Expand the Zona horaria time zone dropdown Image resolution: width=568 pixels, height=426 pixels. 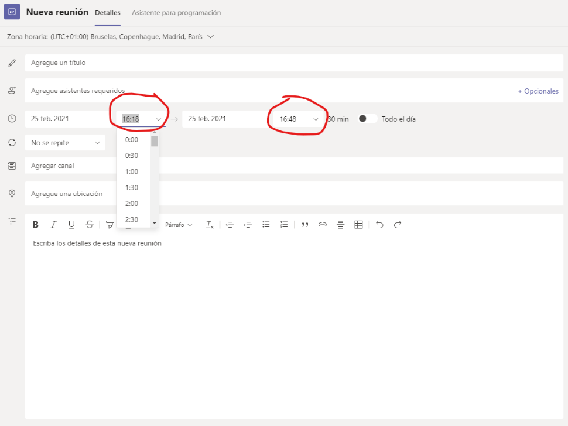pyautogui.click(x=210, y=36)
